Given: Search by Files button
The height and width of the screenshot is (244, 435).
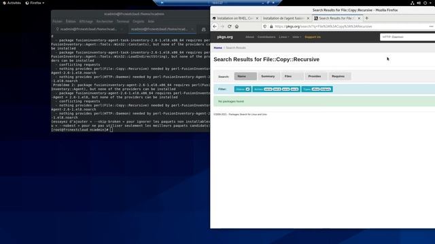Looking at the screenshot, I should click(x=292, y=76).
